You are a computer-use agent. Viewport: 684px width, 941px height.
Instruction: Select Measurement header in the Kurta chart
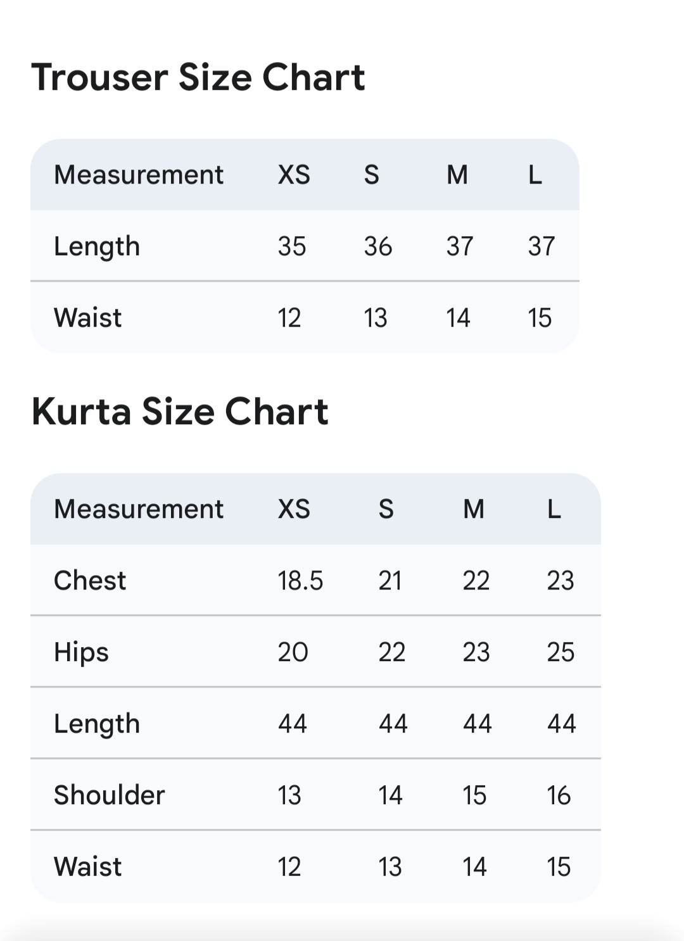tap(139, 509)
